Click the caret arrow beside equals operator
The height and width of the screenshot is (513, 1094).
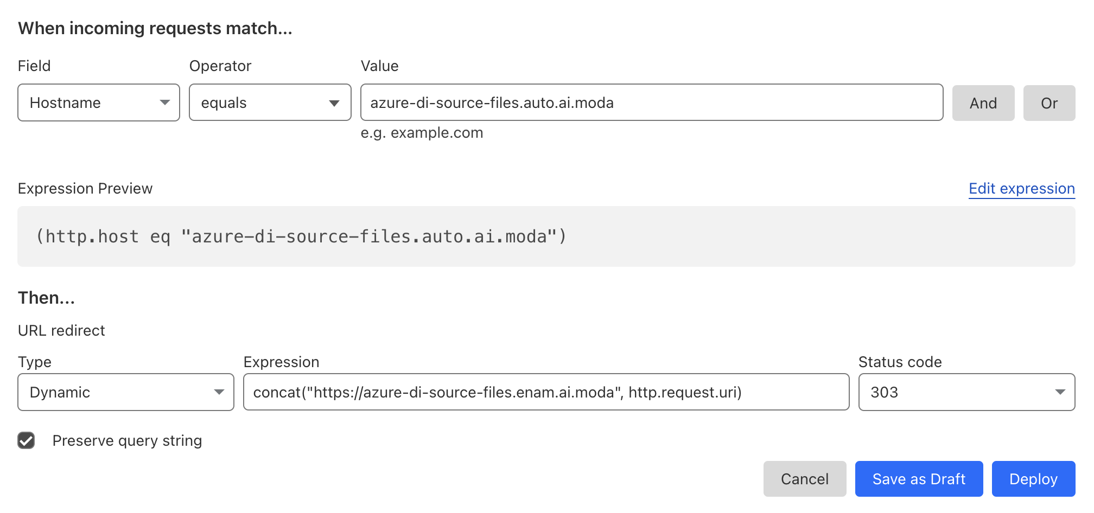[x=334, y=103]
